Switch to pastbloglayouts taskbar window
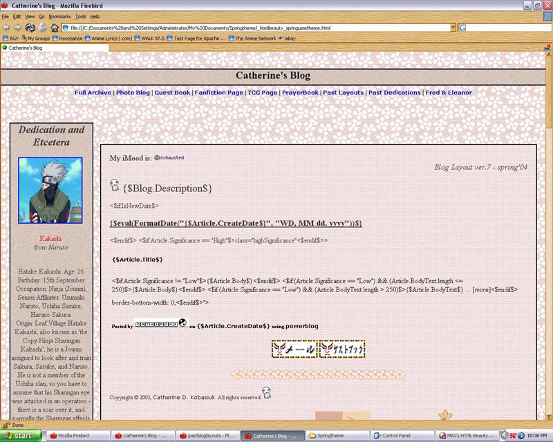Viewport: 553px width, 442px height. pyautogui.click(x=208, y=436)
